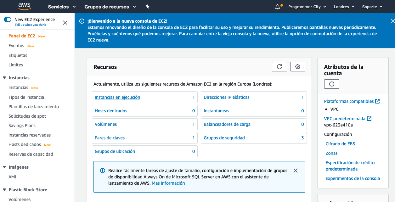Click the Mas información link
395x202 pixels.
coord(168,183)
